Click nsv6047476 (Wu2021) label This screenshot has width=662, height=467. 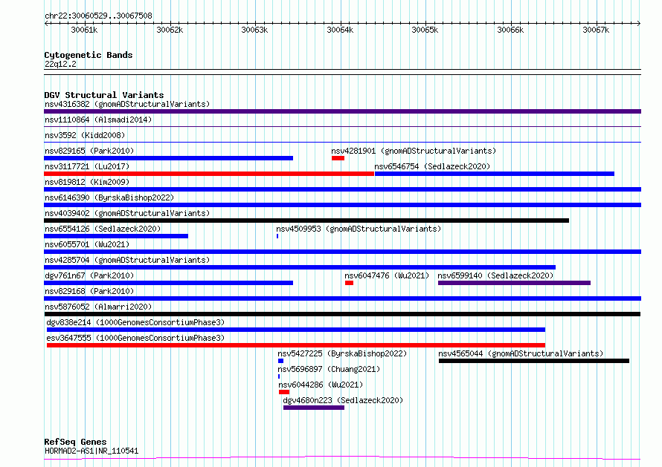click(387, 275)
